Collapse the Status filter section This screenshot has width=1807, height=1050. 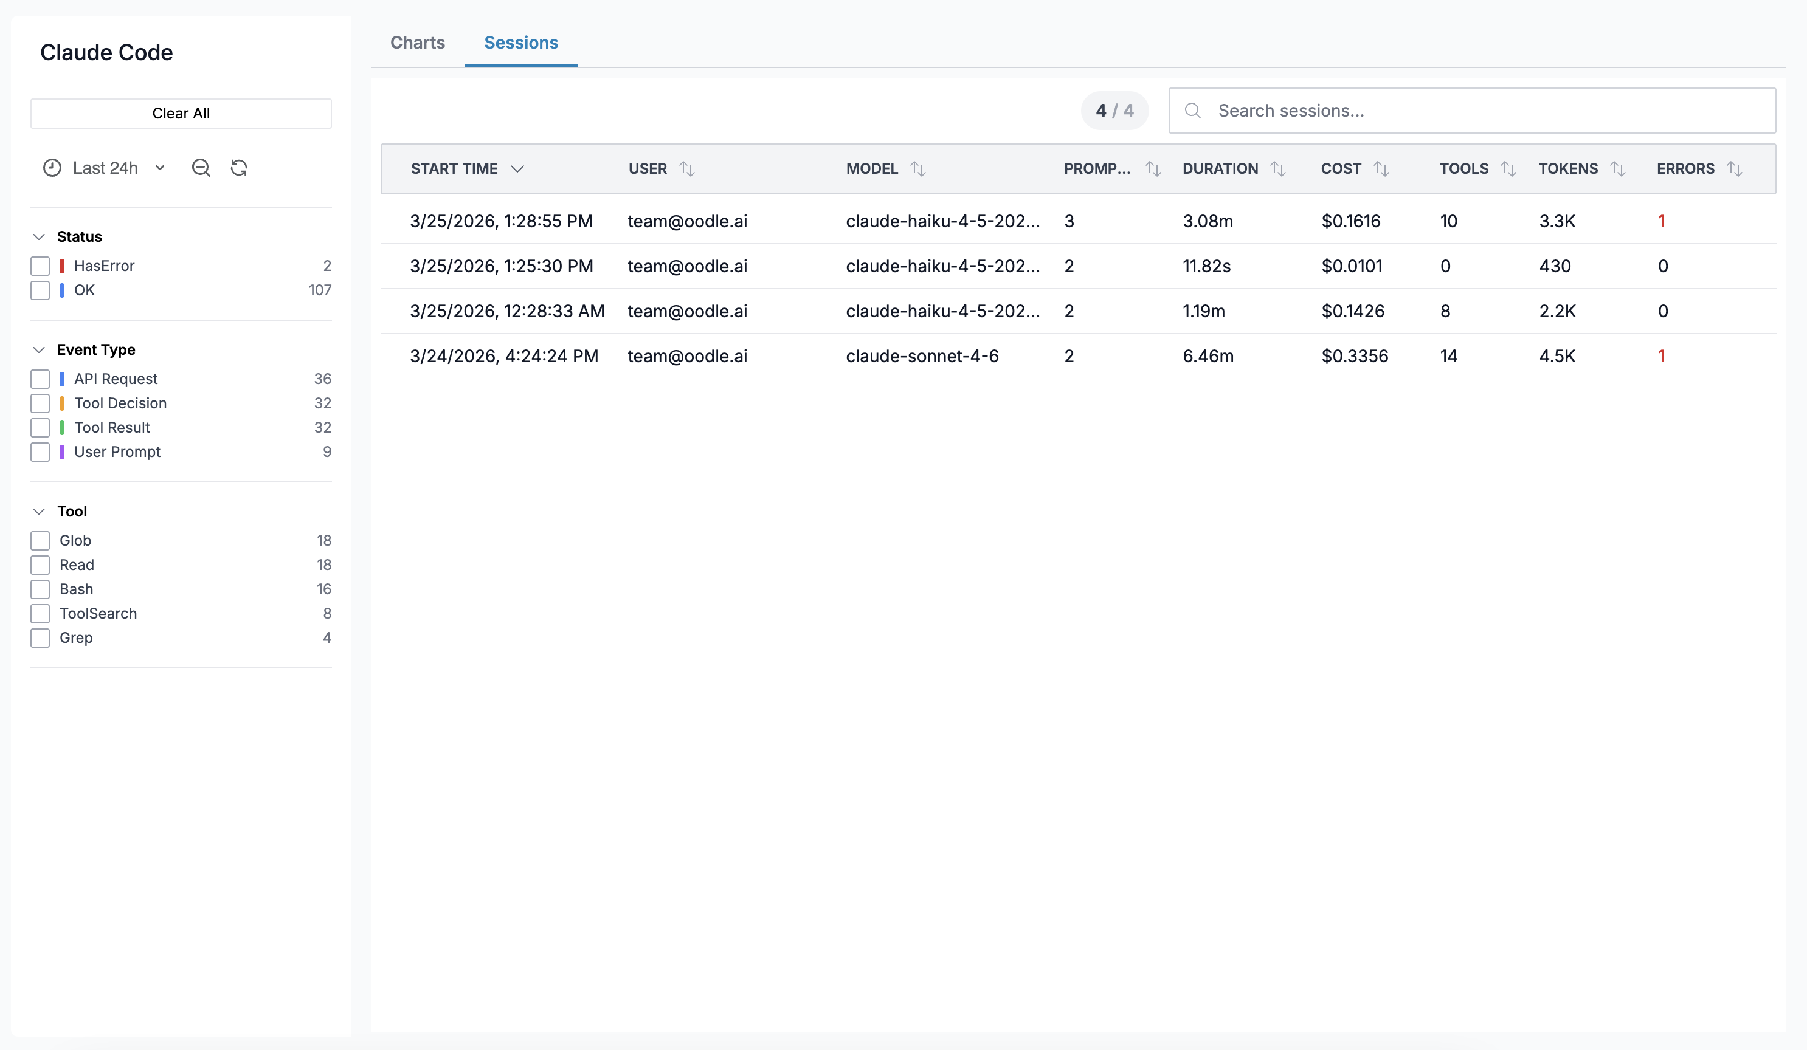coord(40,236)
